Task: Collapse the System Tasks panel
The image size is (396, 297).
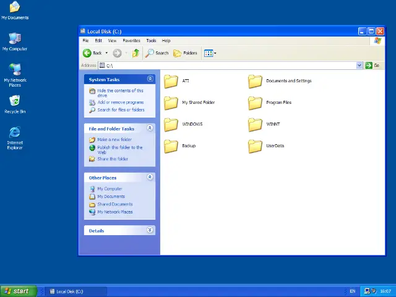Action: [x=150, y=79]
